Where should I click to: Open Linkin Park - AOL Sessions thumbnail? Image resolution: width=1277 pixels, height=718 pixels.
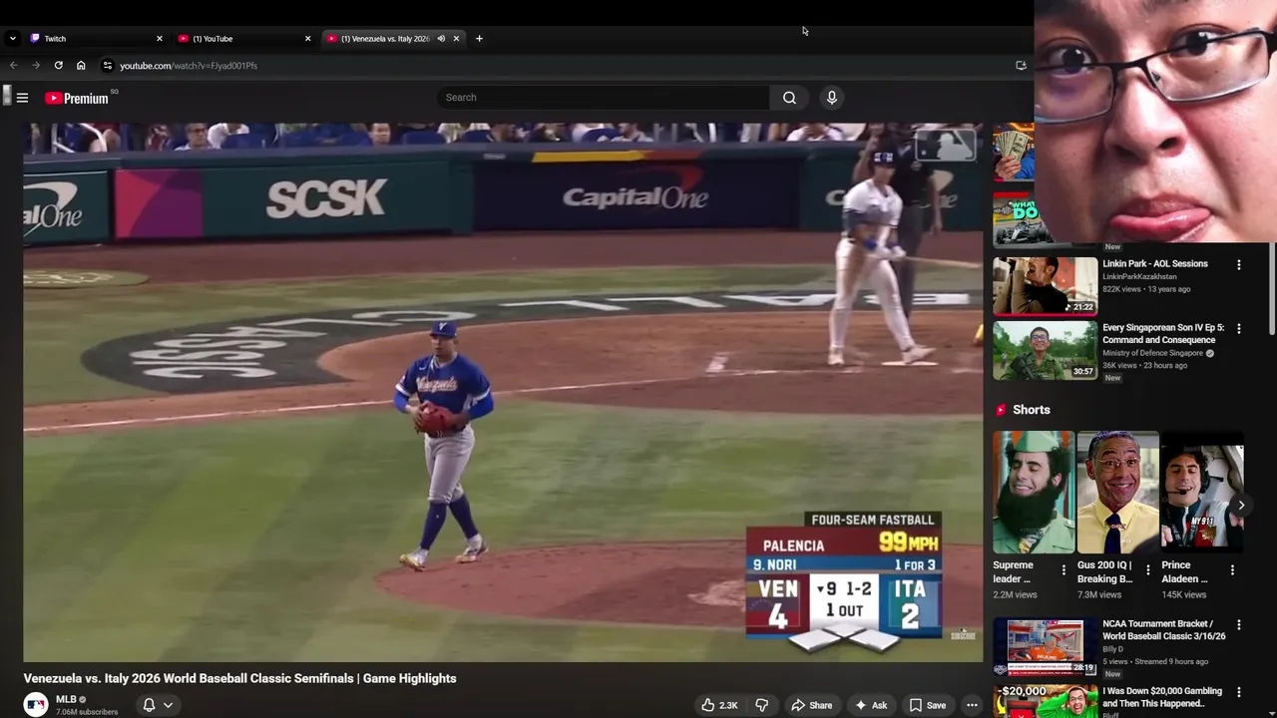pos(1045,286)
